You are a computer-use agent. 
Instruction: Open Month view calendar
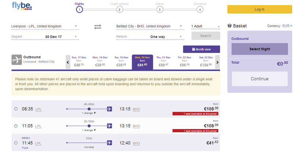click(201, 49)
